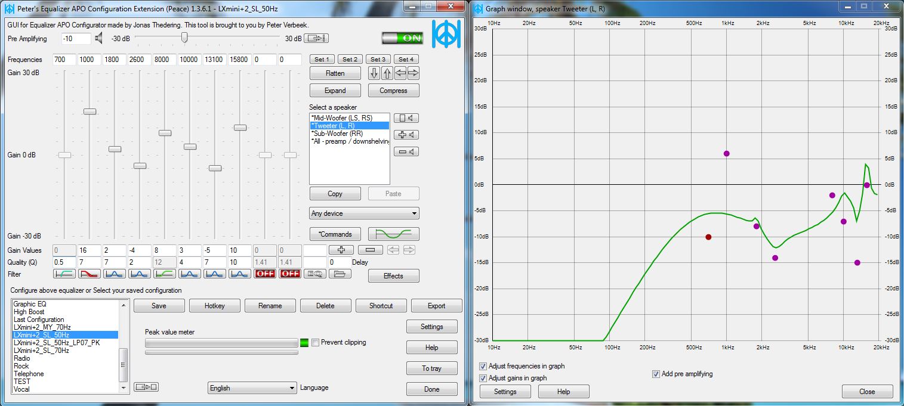Click the grayed left arrow by gain values
The width and height of the screenshot is (904, 406).
[393, 250]
